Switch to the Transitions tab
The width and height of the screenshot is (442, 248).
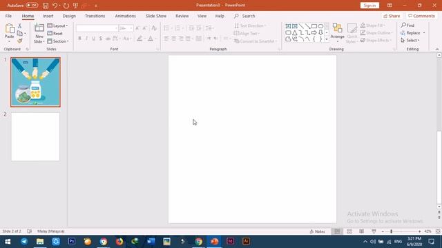click(95, 16)
